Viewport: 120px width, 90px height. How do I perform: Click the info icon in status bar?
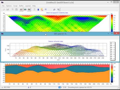tap(28, 87)
